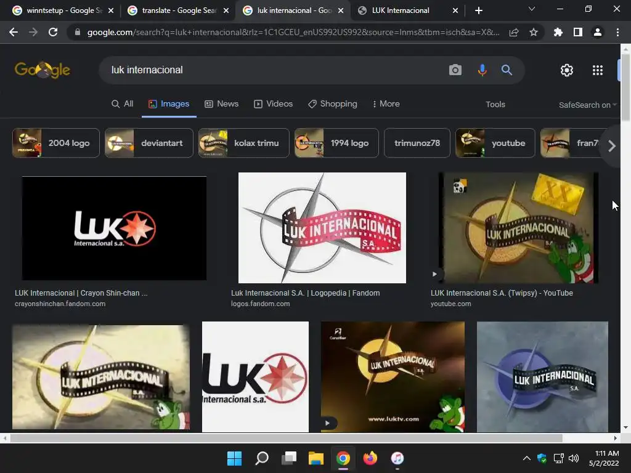Viewport: 631px width, 473px height.
Task: Close the translate Google Search tab
Action: (226, 10)
